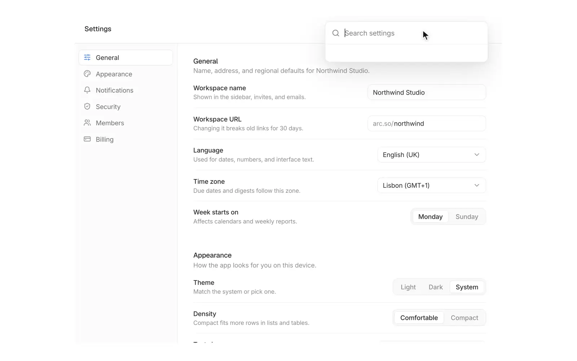
Task: Switch to Security settings
Action: pos(126,106)
